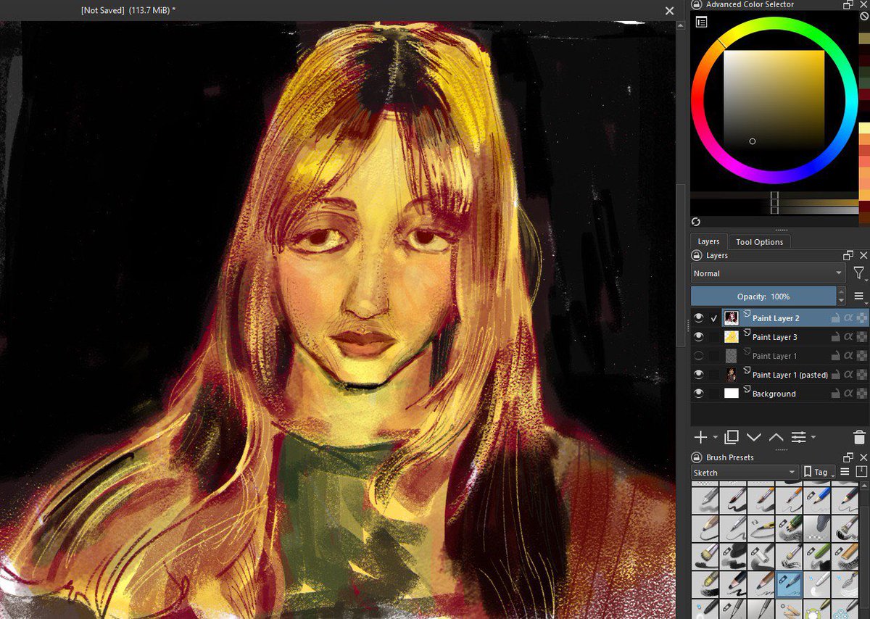
Task: Lock the Layers docker
Action: point(696,255)
